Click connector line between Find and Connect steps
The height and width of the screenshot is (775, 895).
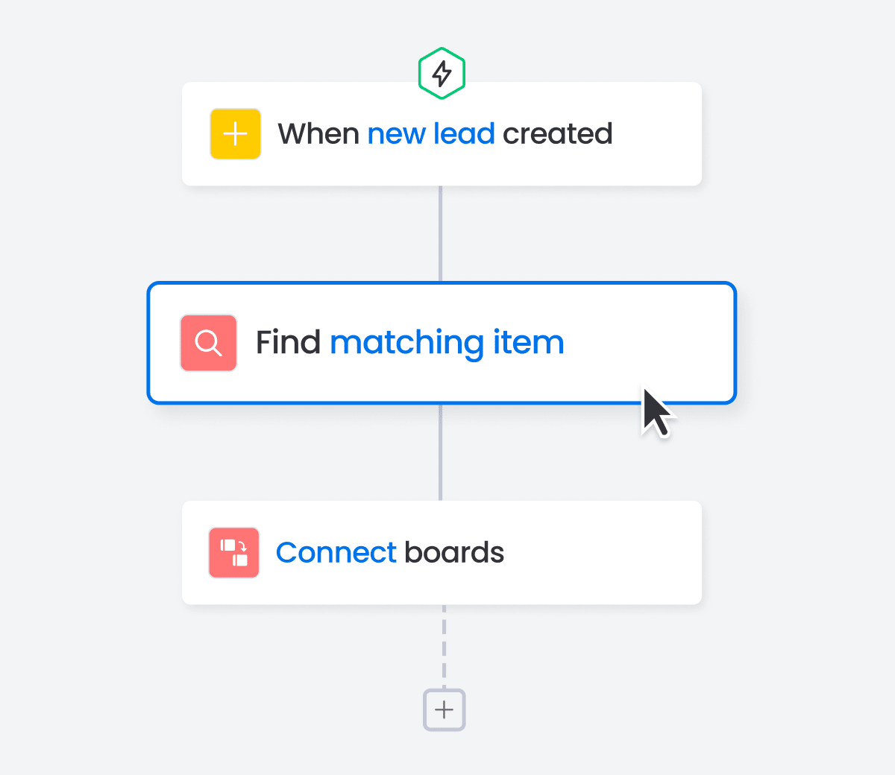[441, 452]
